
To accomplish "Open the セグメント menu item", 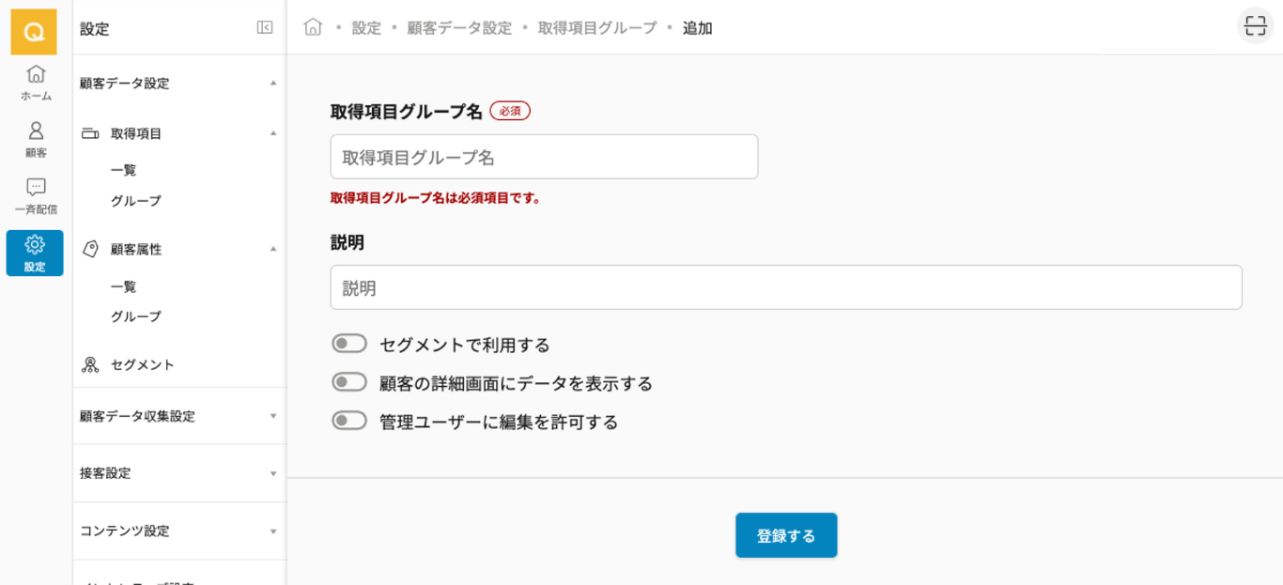I will coord(142,364).
